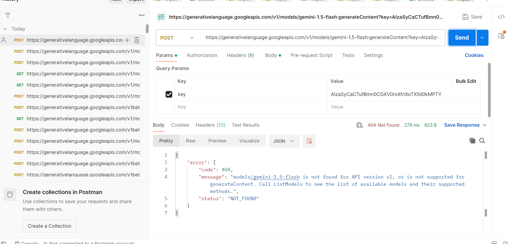Image resolution: width=511 pixels, height=244 pixels.
Task: Search the response body with magnifier icon
Action: 482,141
